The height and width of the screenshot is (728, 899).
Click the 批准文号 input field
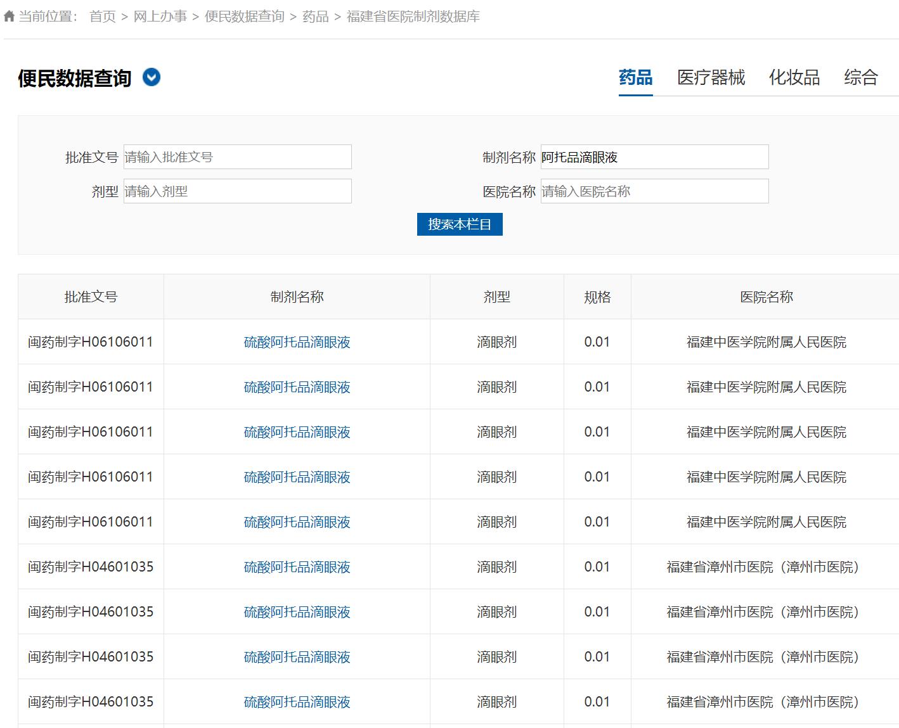pos(237,156)
